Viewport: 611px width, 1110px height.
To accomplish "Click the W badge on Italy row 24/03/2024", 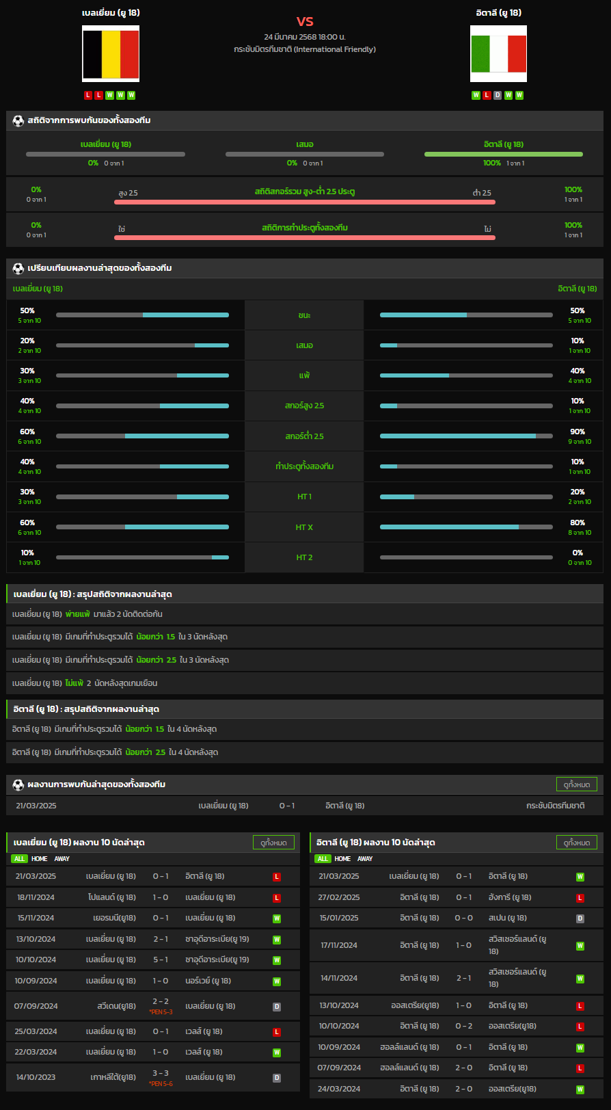I will (580, 1089).
